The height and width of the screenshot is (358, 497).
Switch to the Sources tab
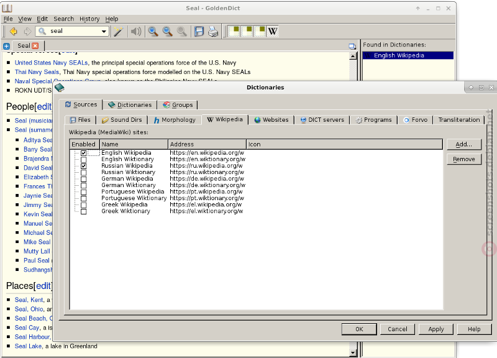click(81, 104)
